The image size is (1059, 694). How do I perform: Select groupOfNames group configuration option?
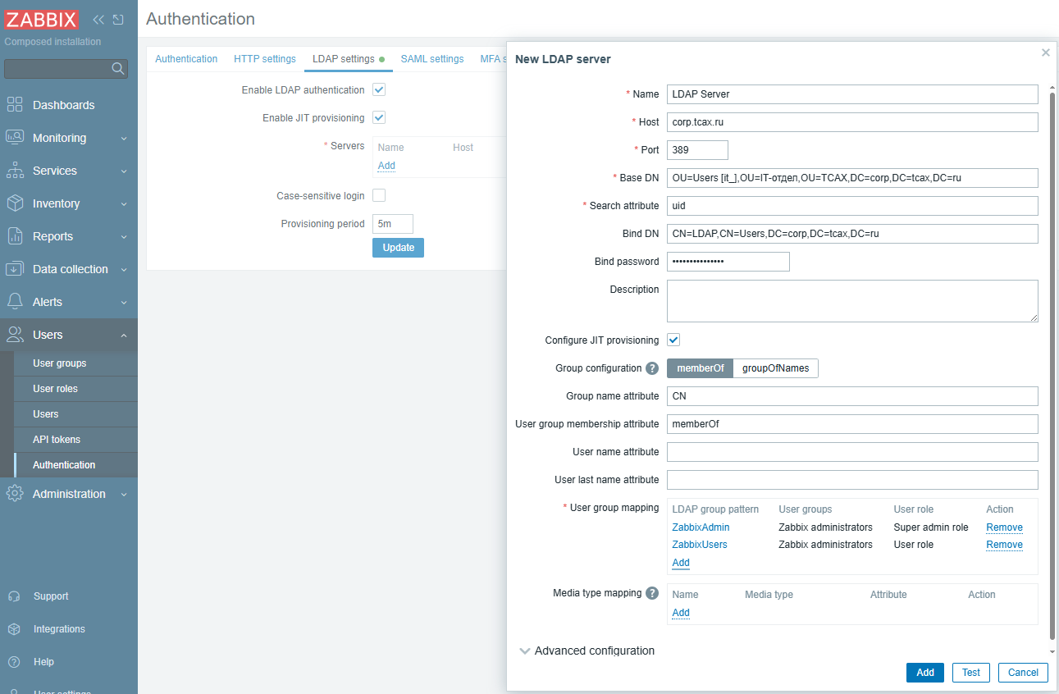pyautogui.click(x=775, y=368)
